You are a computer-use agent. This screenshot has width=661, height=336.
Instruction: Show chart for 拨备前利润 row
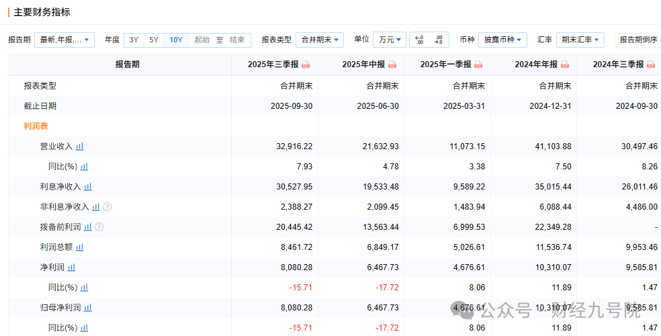click(x=87, y=227)
